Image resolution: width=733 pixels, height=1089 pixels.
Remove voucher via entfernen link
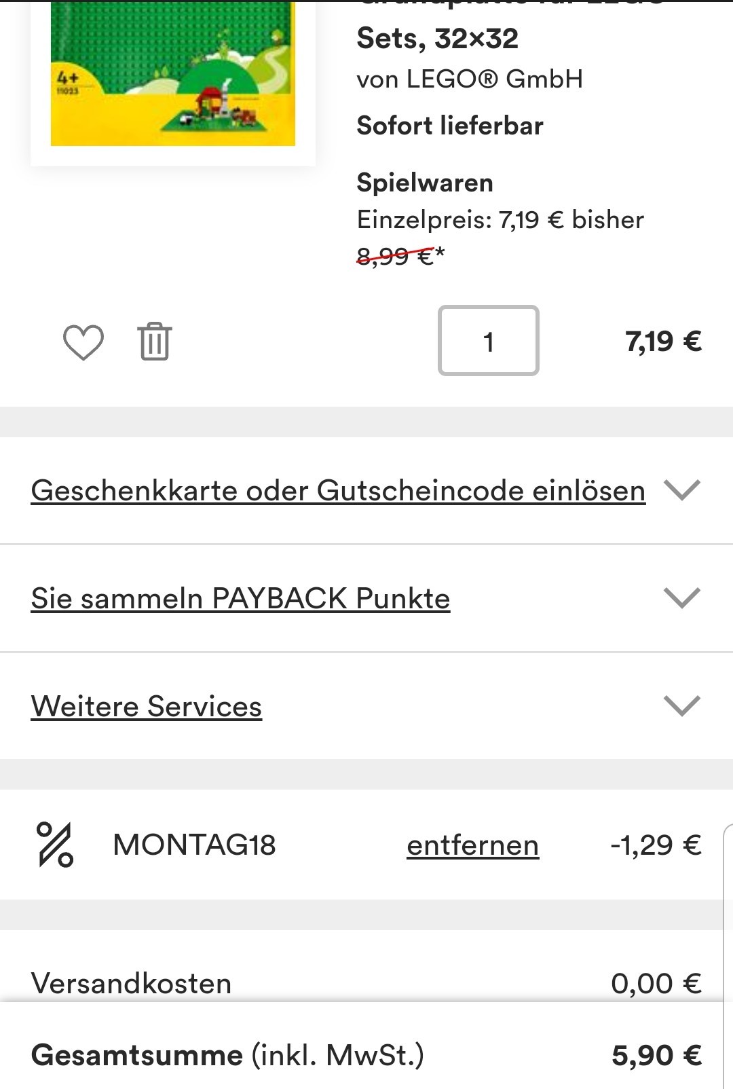[473, 845]
